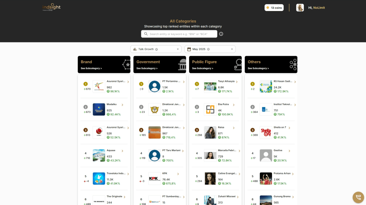Click the Others category network icon
Viewport: 366px width, 205px height.
click(x=293, y=65)
